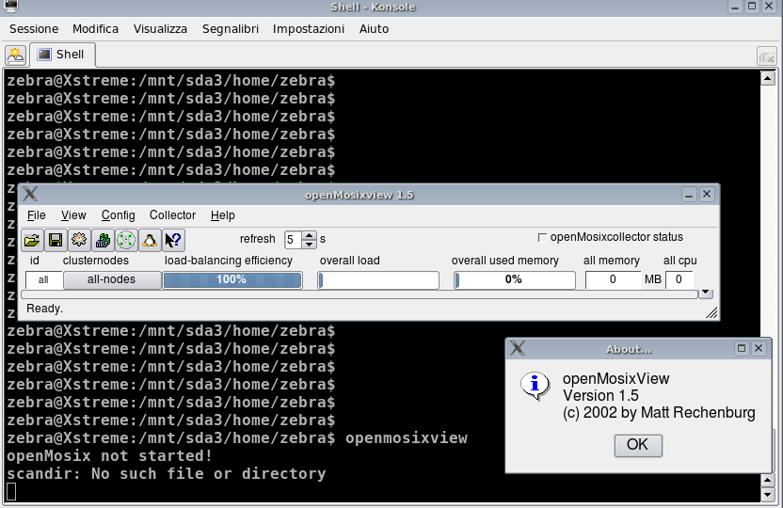Click the all cpu value field
Image resolution: width=783 pixels, height=508 pixels.
coord(679,280)
